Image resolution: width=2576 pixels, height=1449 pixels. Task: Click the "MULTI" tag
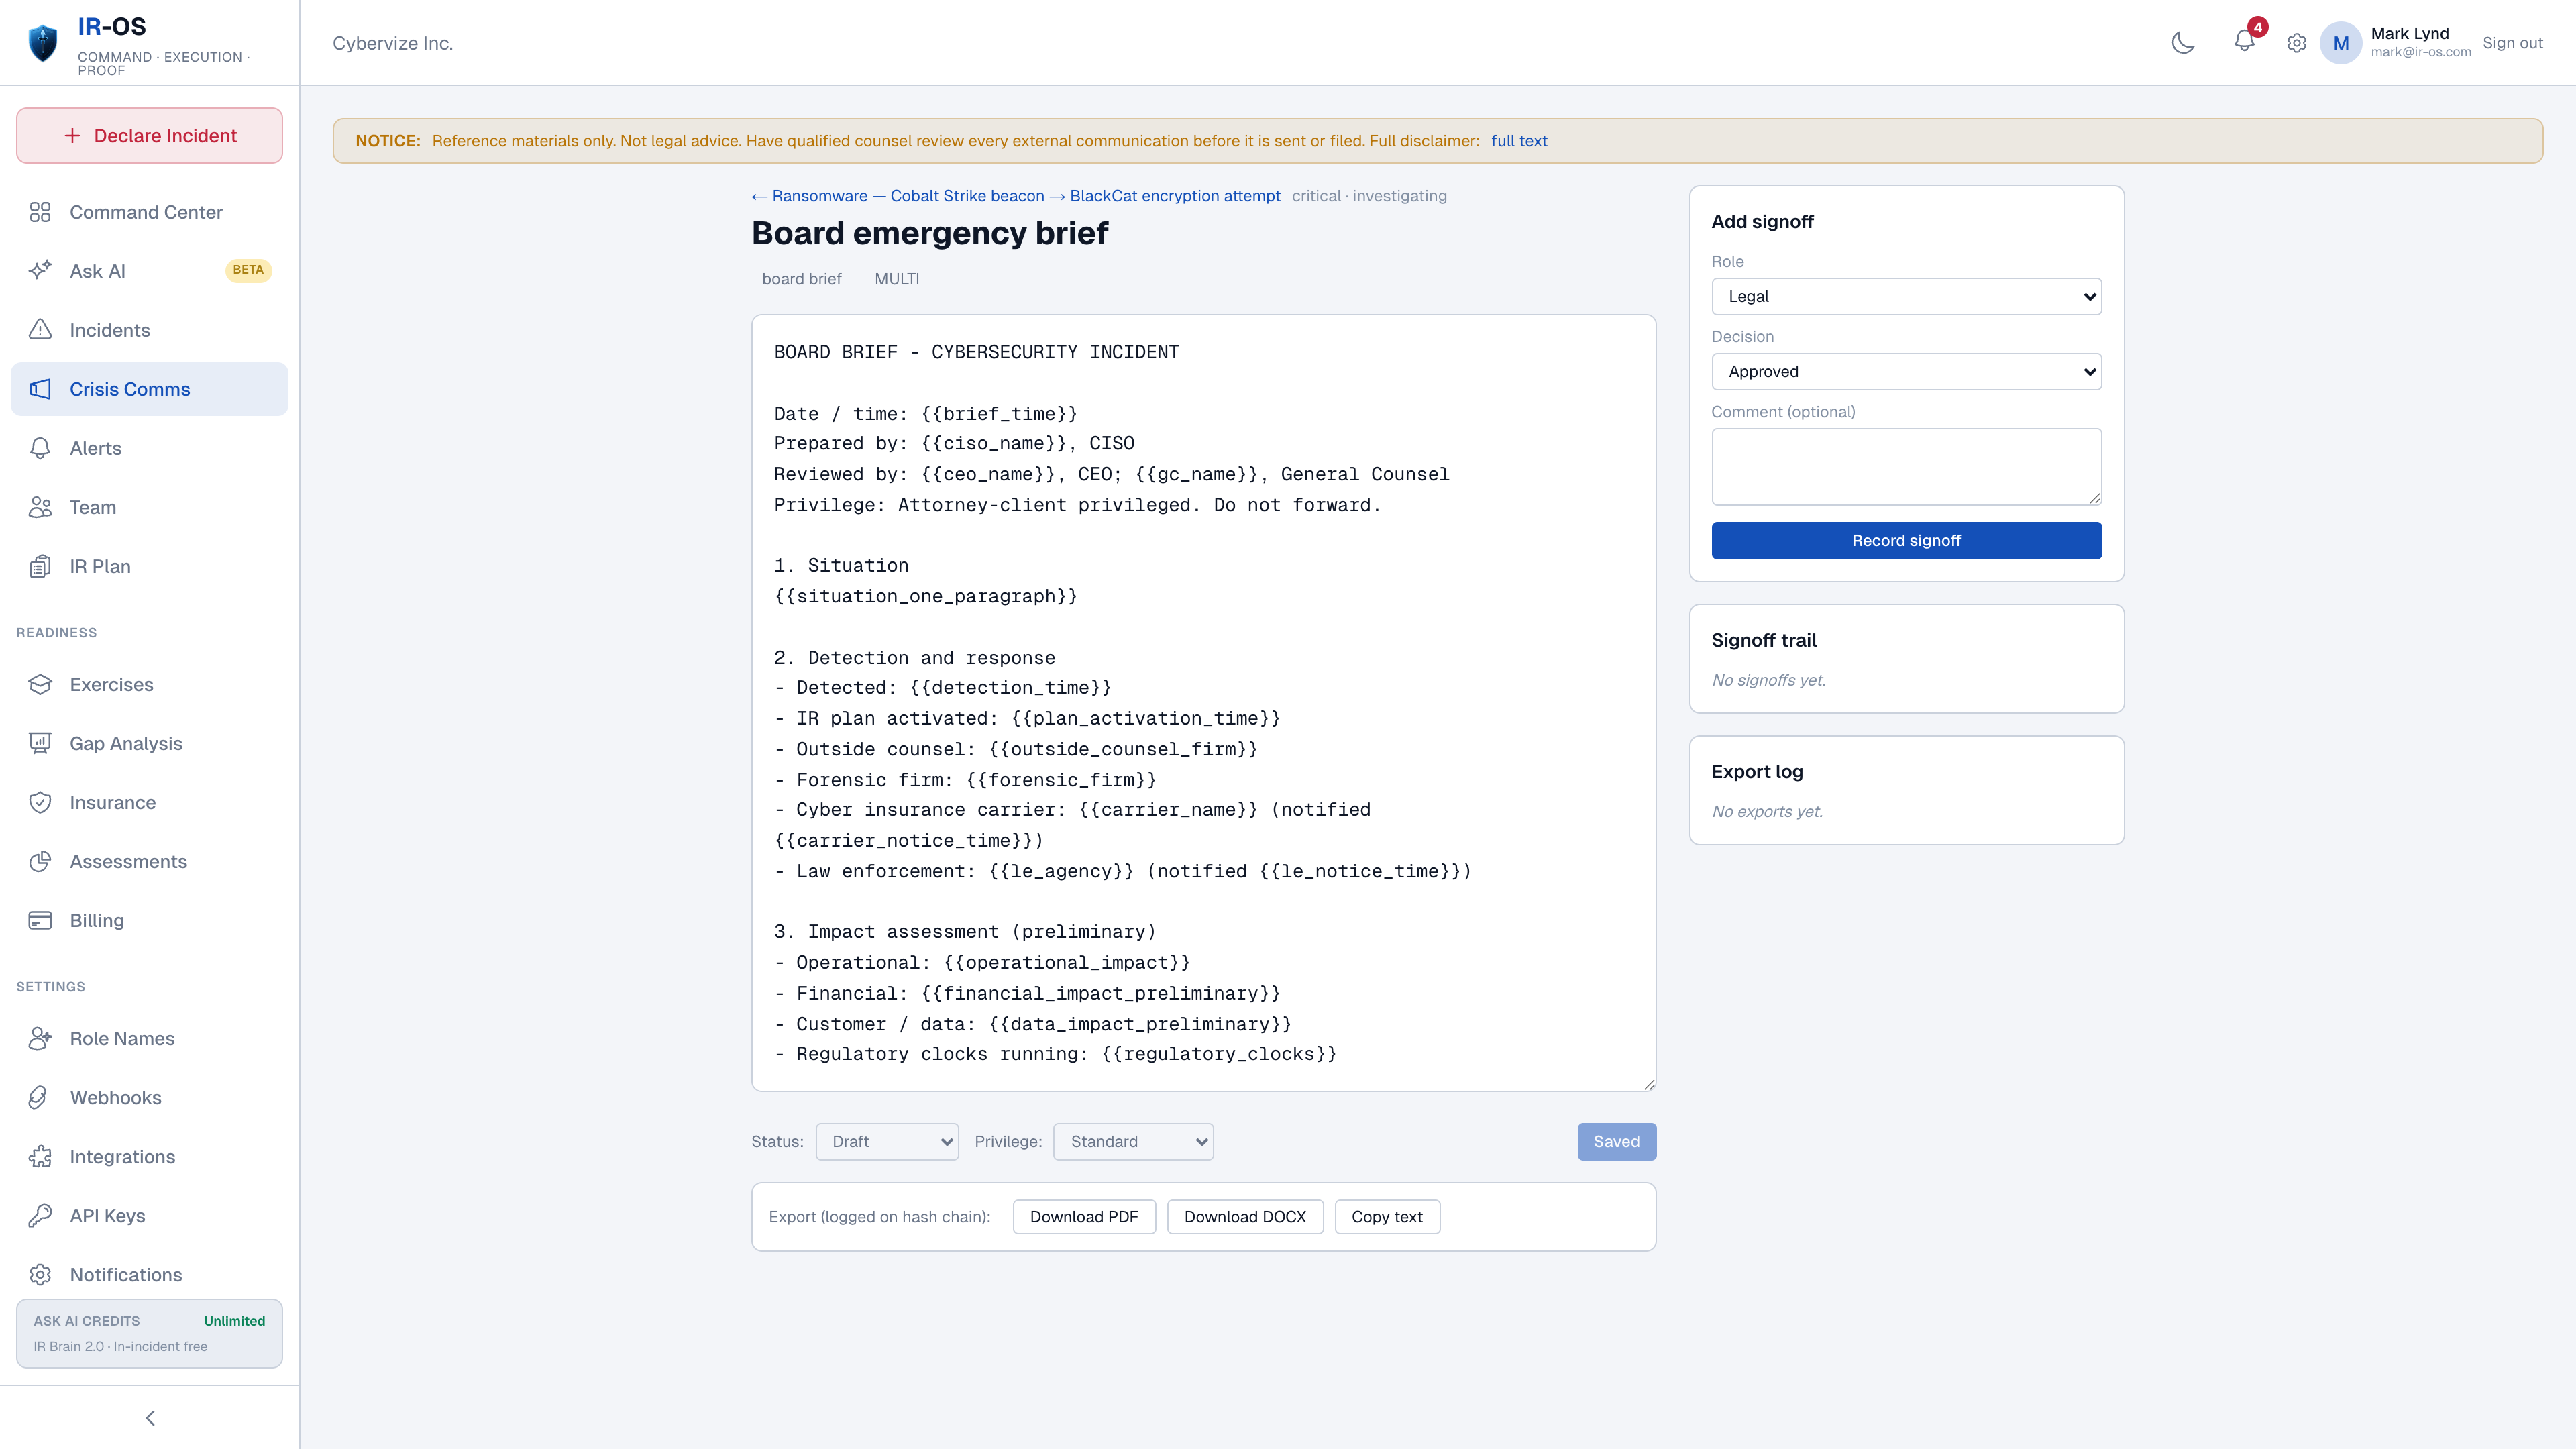pos(897,279)
